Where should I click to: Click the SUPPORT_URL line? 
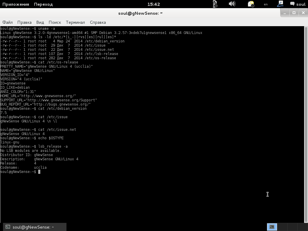49,100
